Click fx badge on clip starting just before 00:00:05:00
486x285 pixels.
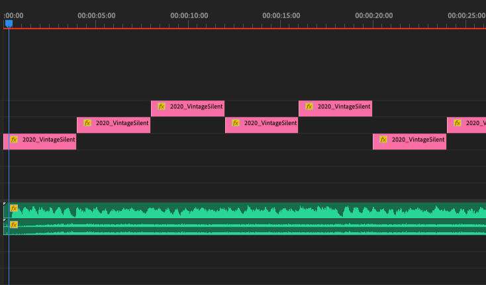click(87, 123)
